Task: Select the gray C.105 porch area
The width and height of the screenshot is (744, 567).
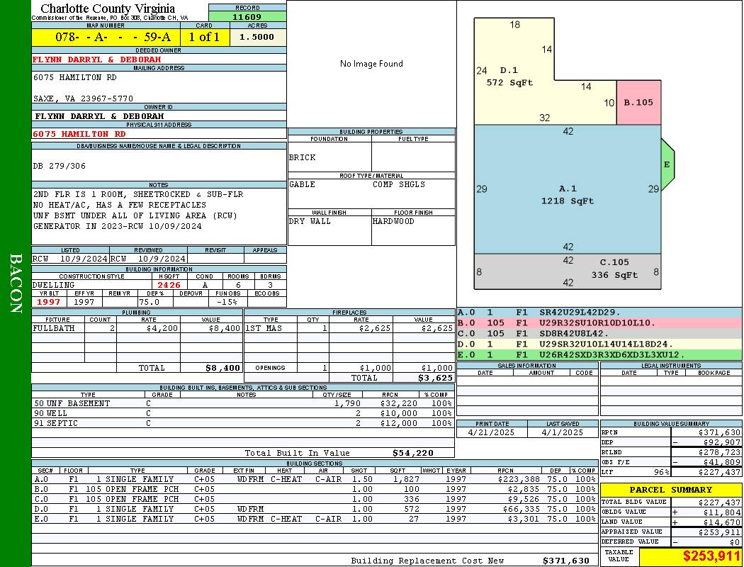Action: (568, 271)
